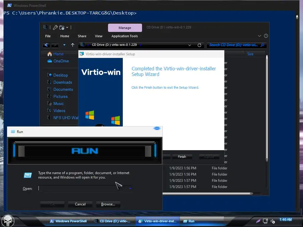The height and width of the screenshot is (227, 303).
Task: Click the search magnifier icon in Explorer
Action: click(262, 45)
